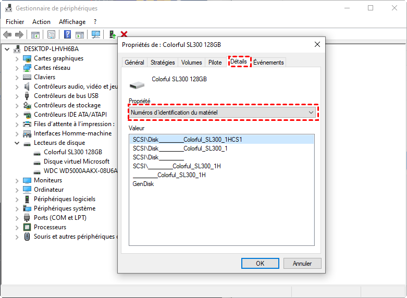
Task: Open the Affichage menu
Action: [72, 22]
